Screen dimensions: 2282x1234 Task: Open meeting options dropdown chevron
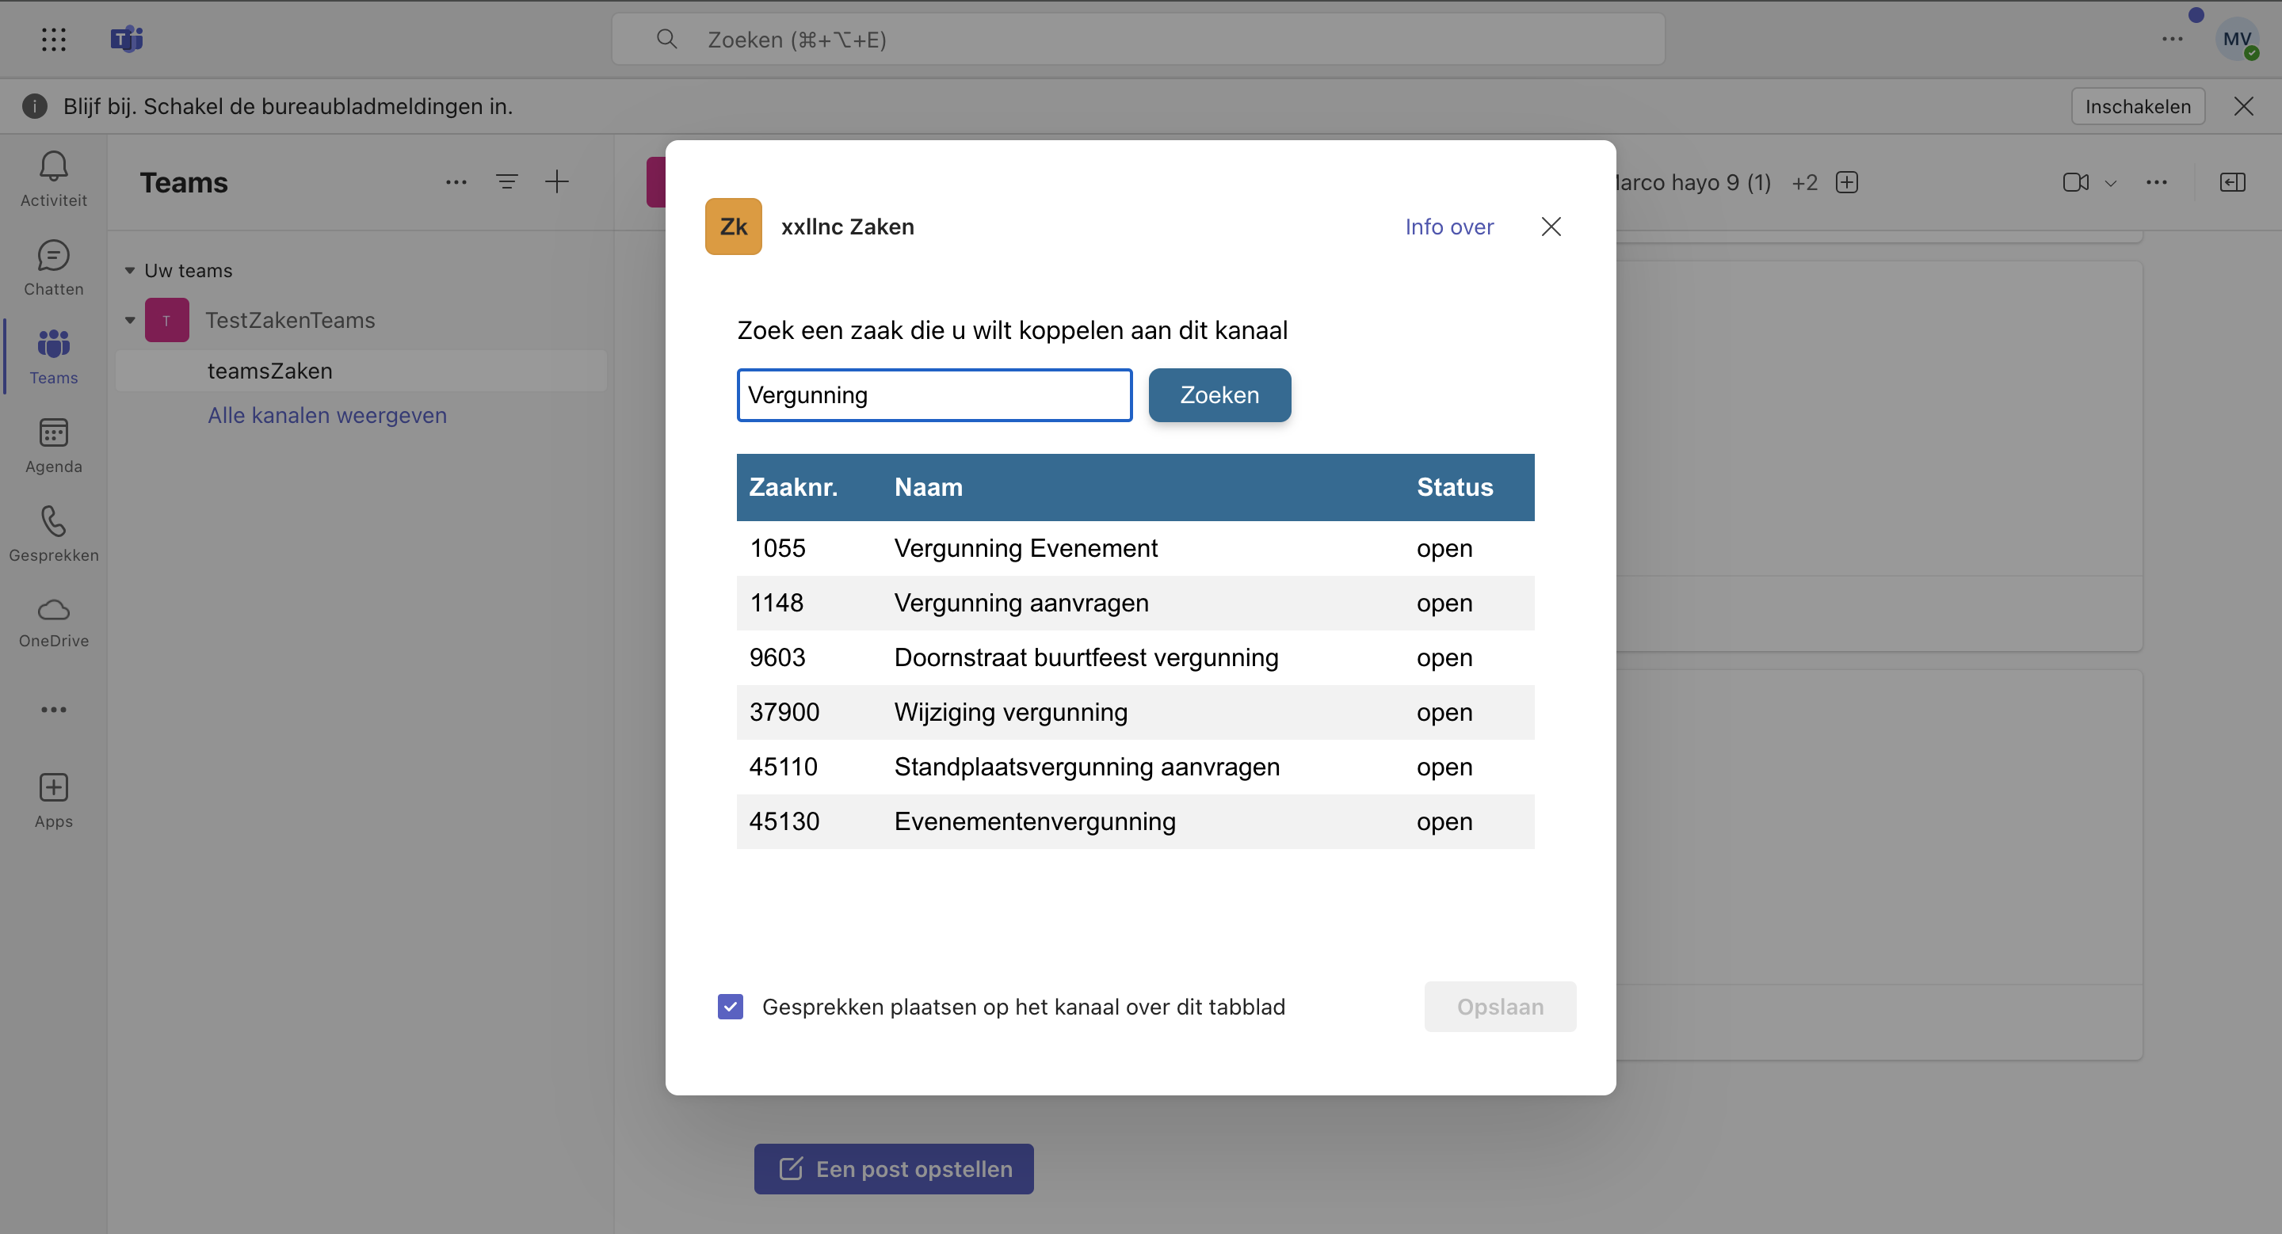click(2111, 183)
